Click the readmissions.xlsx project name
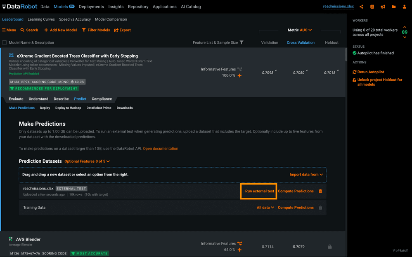The height and width of the screenshot is (257, 412). pyautogui.click(x=339, y=7)
